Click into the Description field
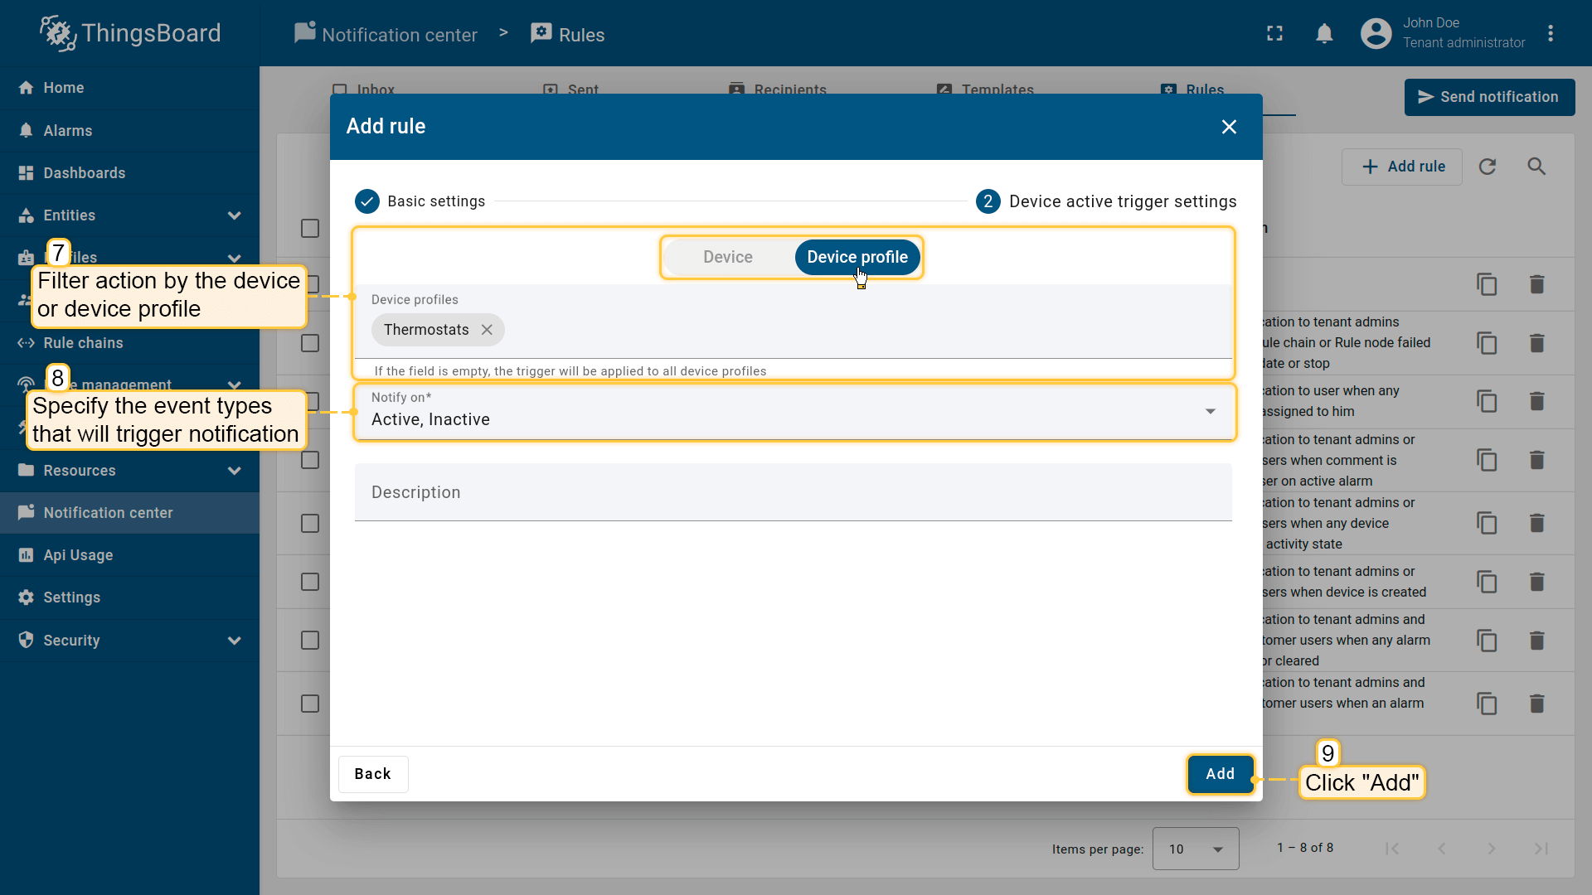The image size is (1592, 895). (x=792, y=492)
